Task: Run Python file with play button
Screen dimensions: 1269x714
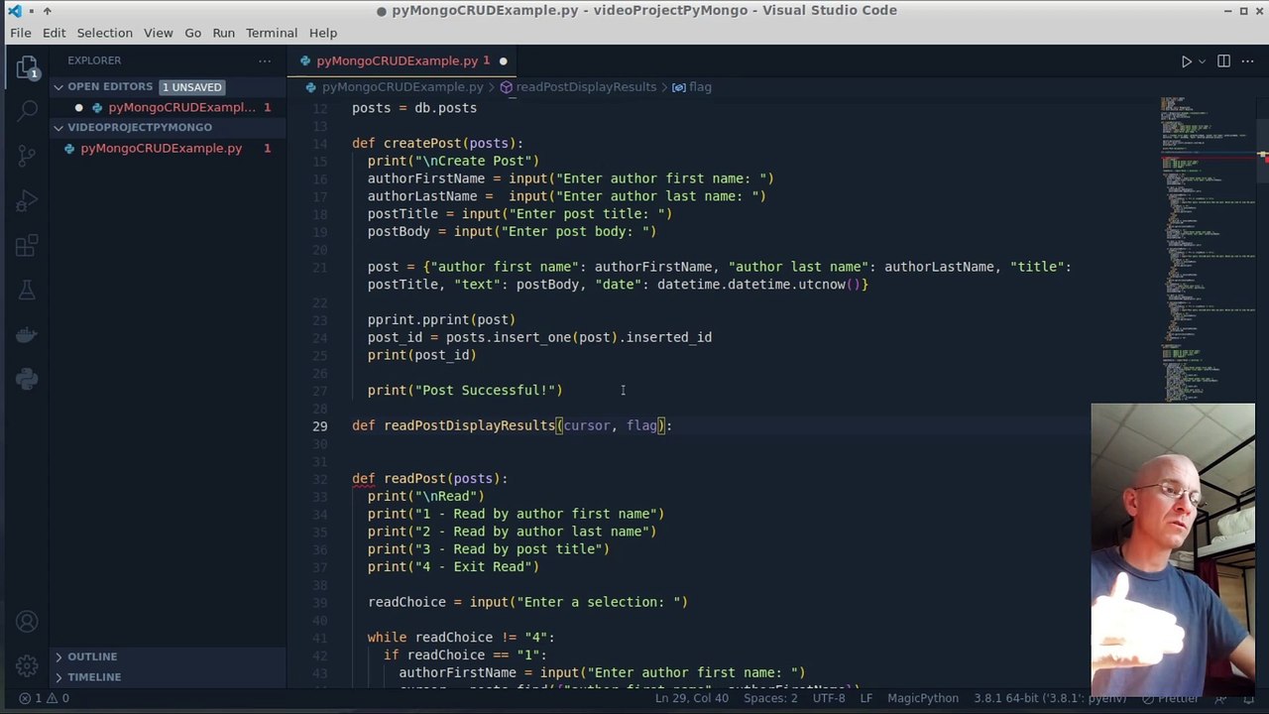Action: pyautogui.click(x=1186, y=61)
